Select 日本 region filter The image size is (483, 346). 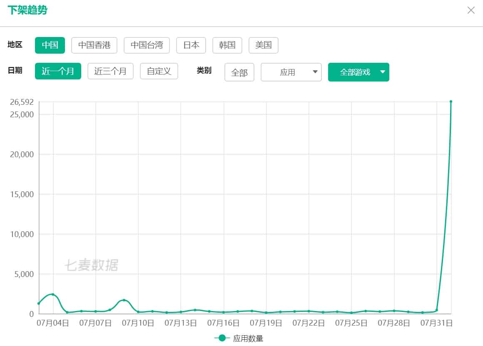click(191, 45)
